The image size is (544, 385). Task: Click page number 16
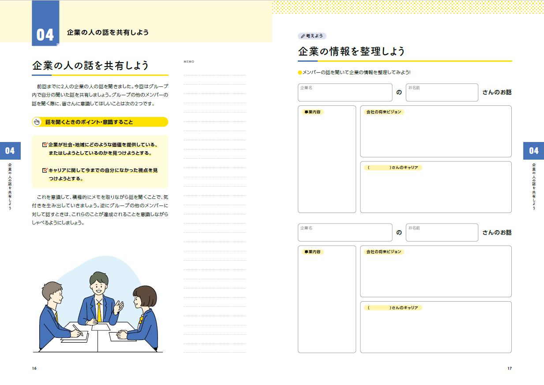point(34,369)
